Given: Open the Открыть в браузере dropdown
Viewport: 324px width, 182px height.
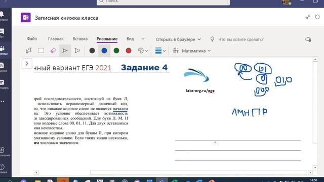Looking at the screenshot, I should [x=178, y=39].
